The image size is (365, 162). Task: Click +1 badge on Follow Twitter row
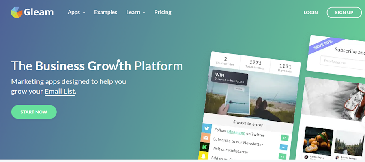pos(284,138)
